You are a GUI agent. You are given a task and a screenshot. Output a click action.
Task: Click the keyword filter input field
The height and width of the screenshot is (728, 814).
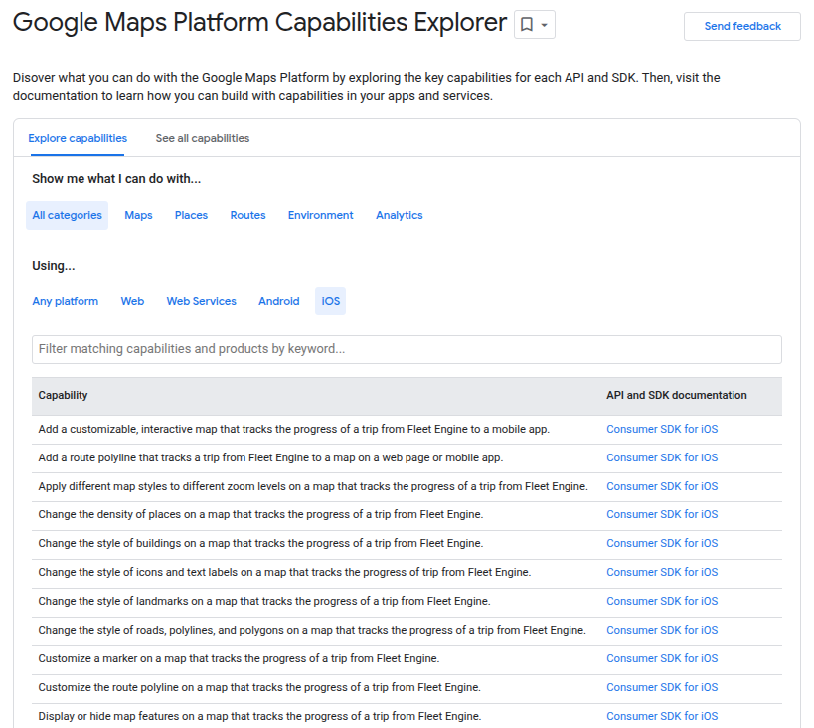(407, 349)
